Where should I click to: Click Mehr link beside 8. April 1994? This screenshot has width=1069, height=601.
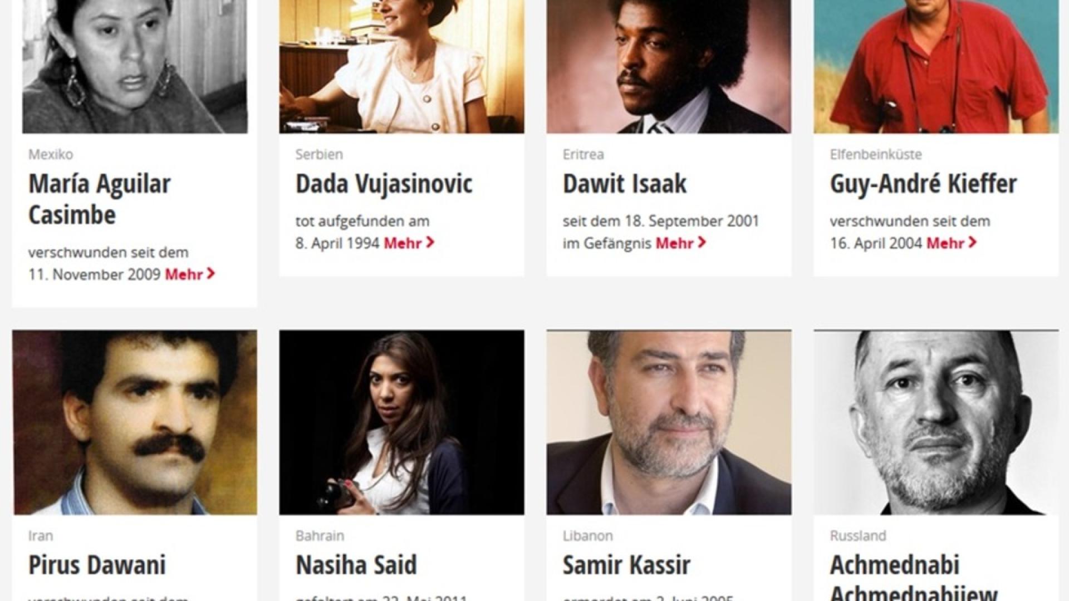(x=403, y=243)
